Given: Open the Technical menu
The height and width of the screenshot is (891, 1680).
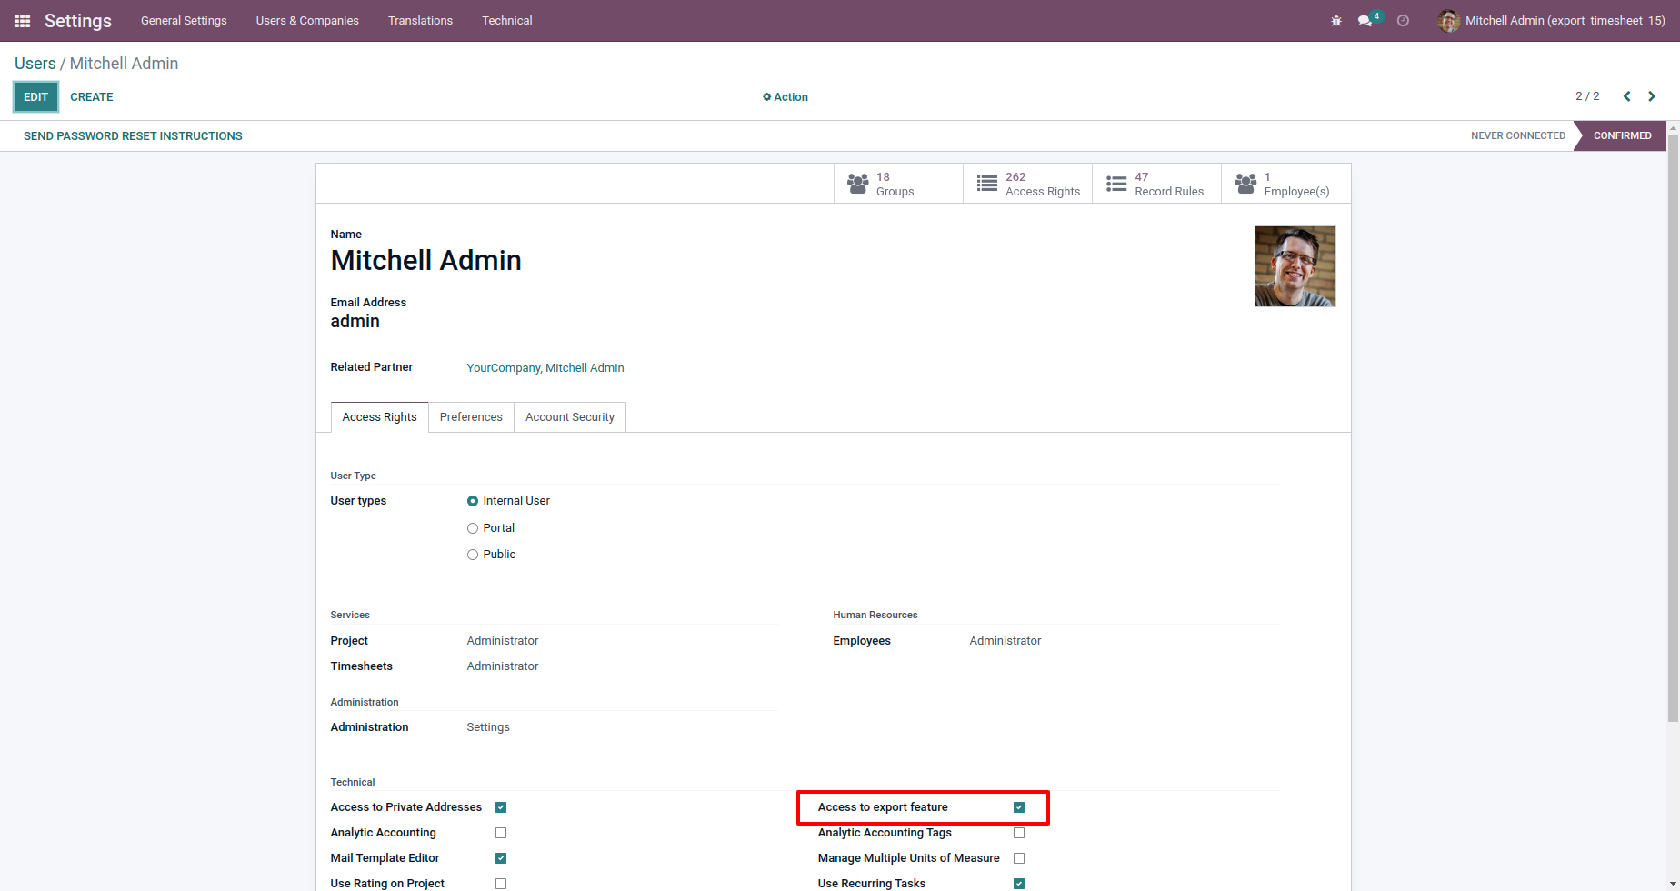Looking at the screenshot, I should coord(507,20).
